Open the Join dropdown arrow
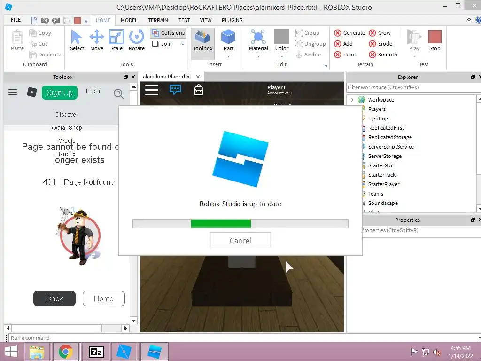481x361 pixels. click(x=183, y=44)
